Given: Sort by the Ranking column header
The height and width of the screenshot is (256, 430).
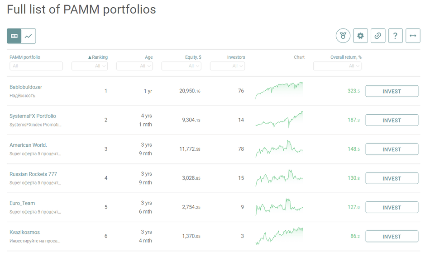Looking at the screenshot, I should 98,57.
